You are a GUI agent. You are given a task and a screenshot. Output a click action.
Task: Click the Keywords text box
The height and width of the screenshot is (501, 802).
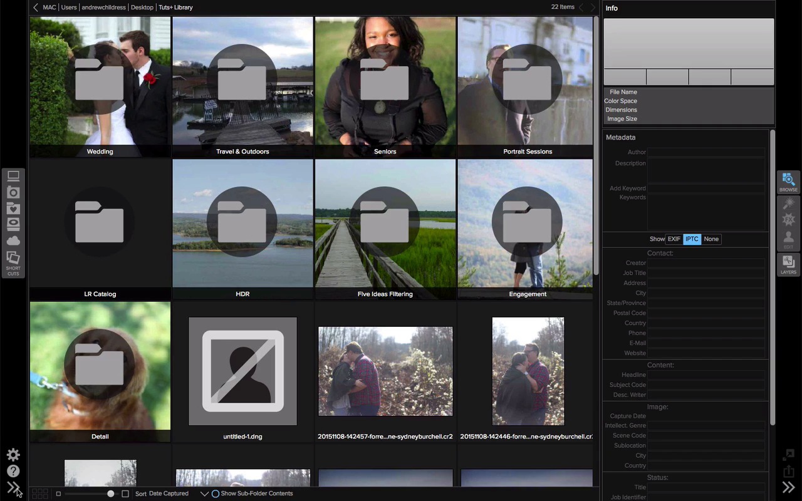point(706,212)
